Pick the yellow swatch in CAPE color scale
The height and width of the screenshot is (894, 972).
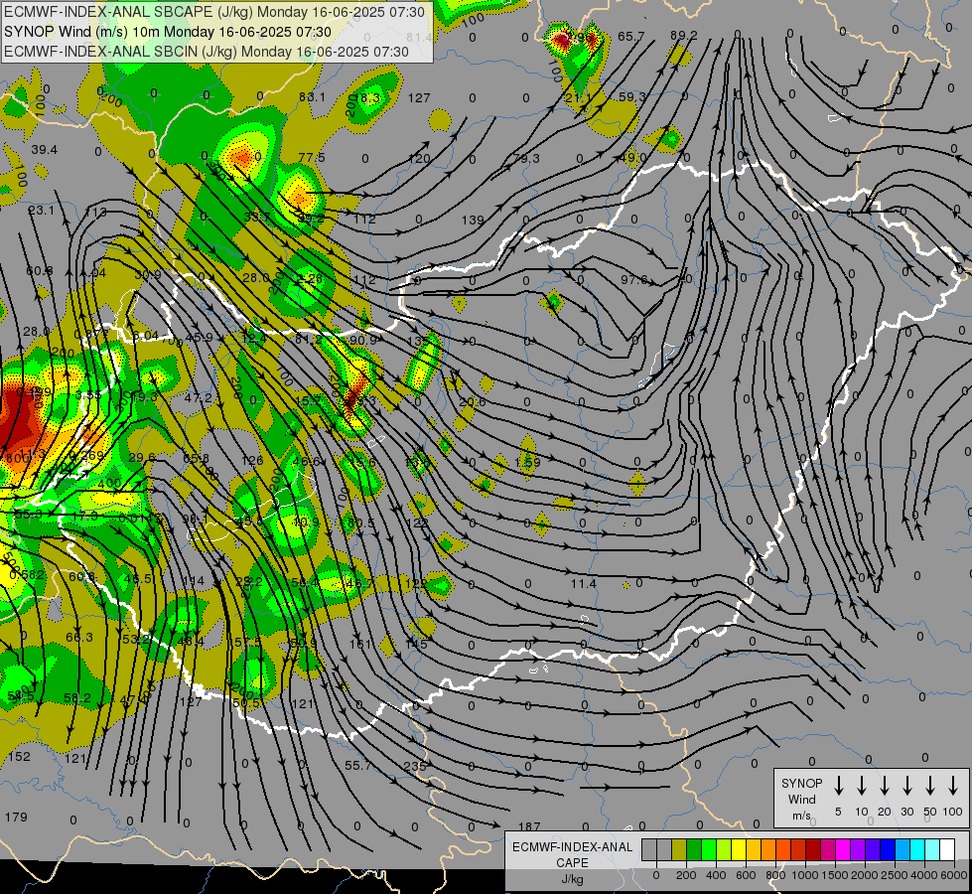(x=739, y=849)
